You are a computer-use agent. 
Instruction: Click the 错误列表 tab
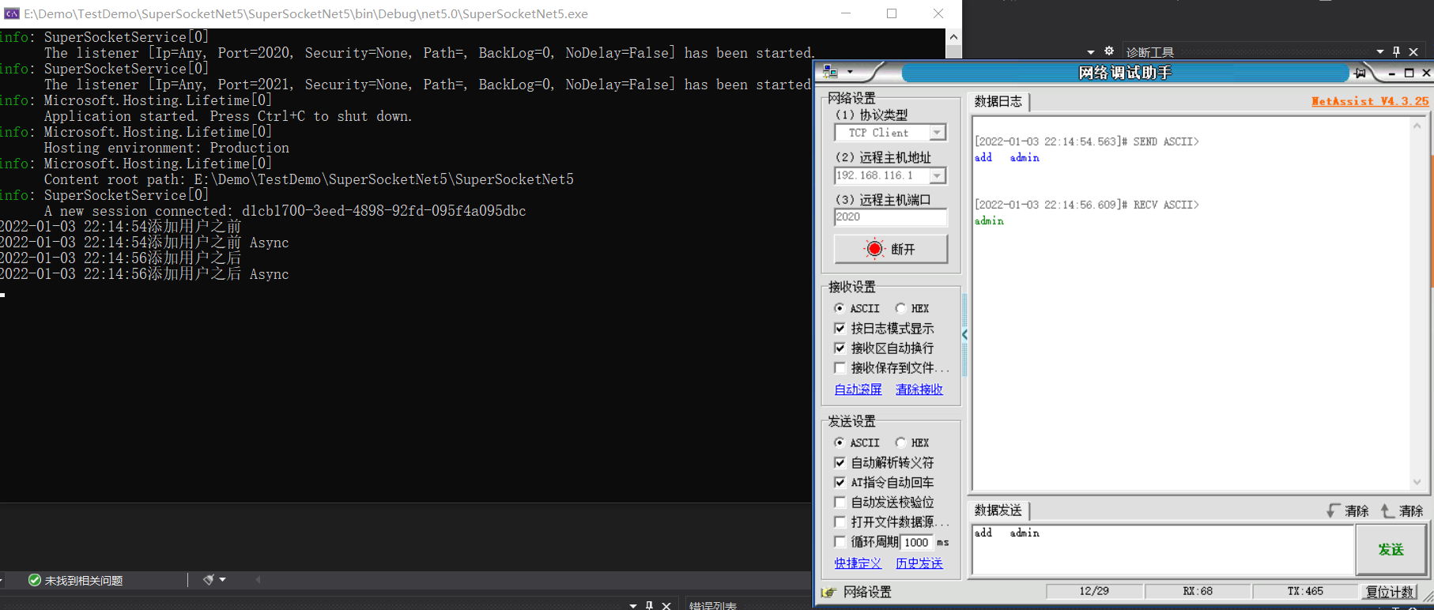point(713,605)
